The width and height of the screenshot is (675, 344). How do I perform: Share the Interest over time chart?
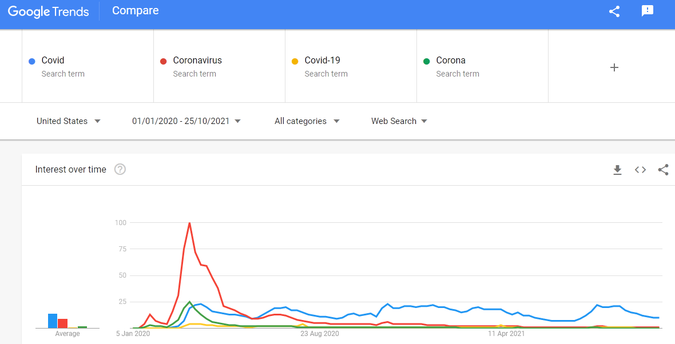pyautogui.click(x=663, y=170)
